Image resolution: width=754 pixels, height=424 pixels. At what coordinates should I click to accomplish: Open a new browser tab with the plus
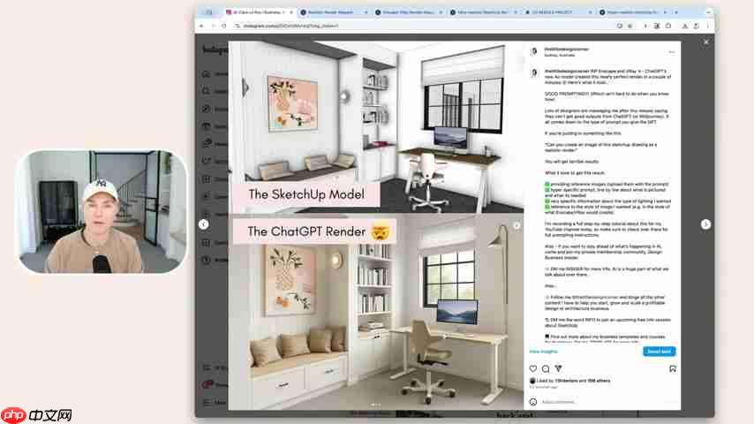tap(675, 12)
